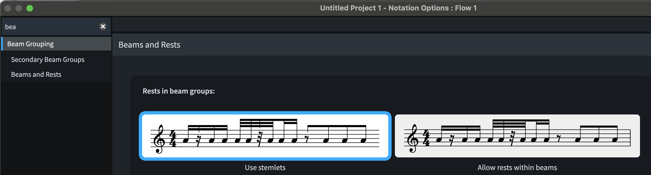
Task: Collapse the Beams and Rests section header
Action: coord(149,45)
